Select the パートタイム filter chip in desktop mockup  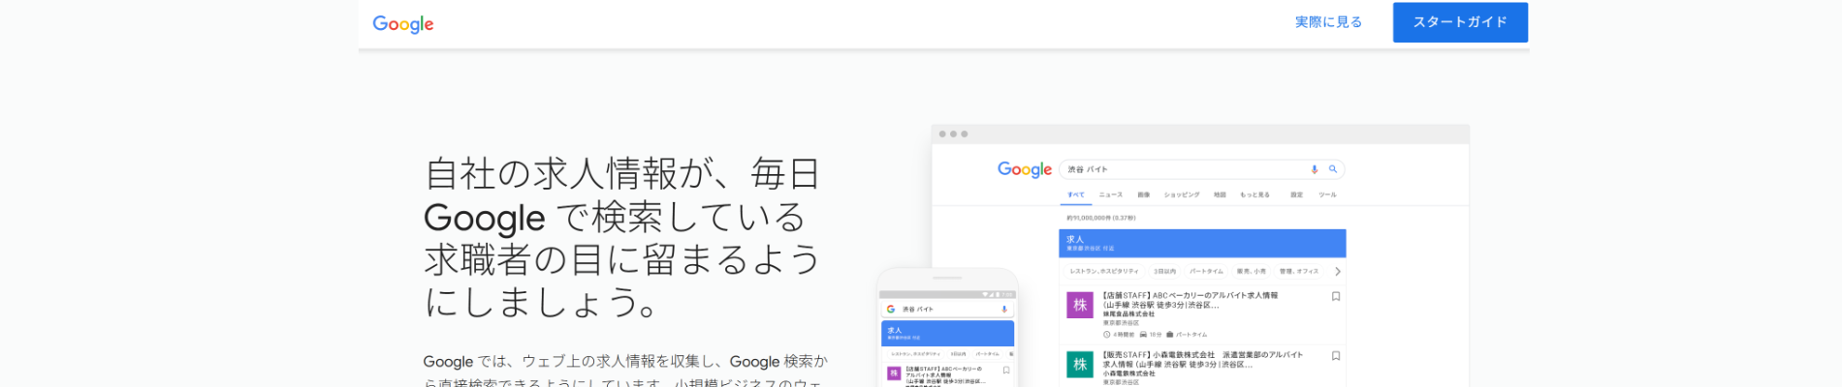pyautogui.click(x=1206, y=272)
